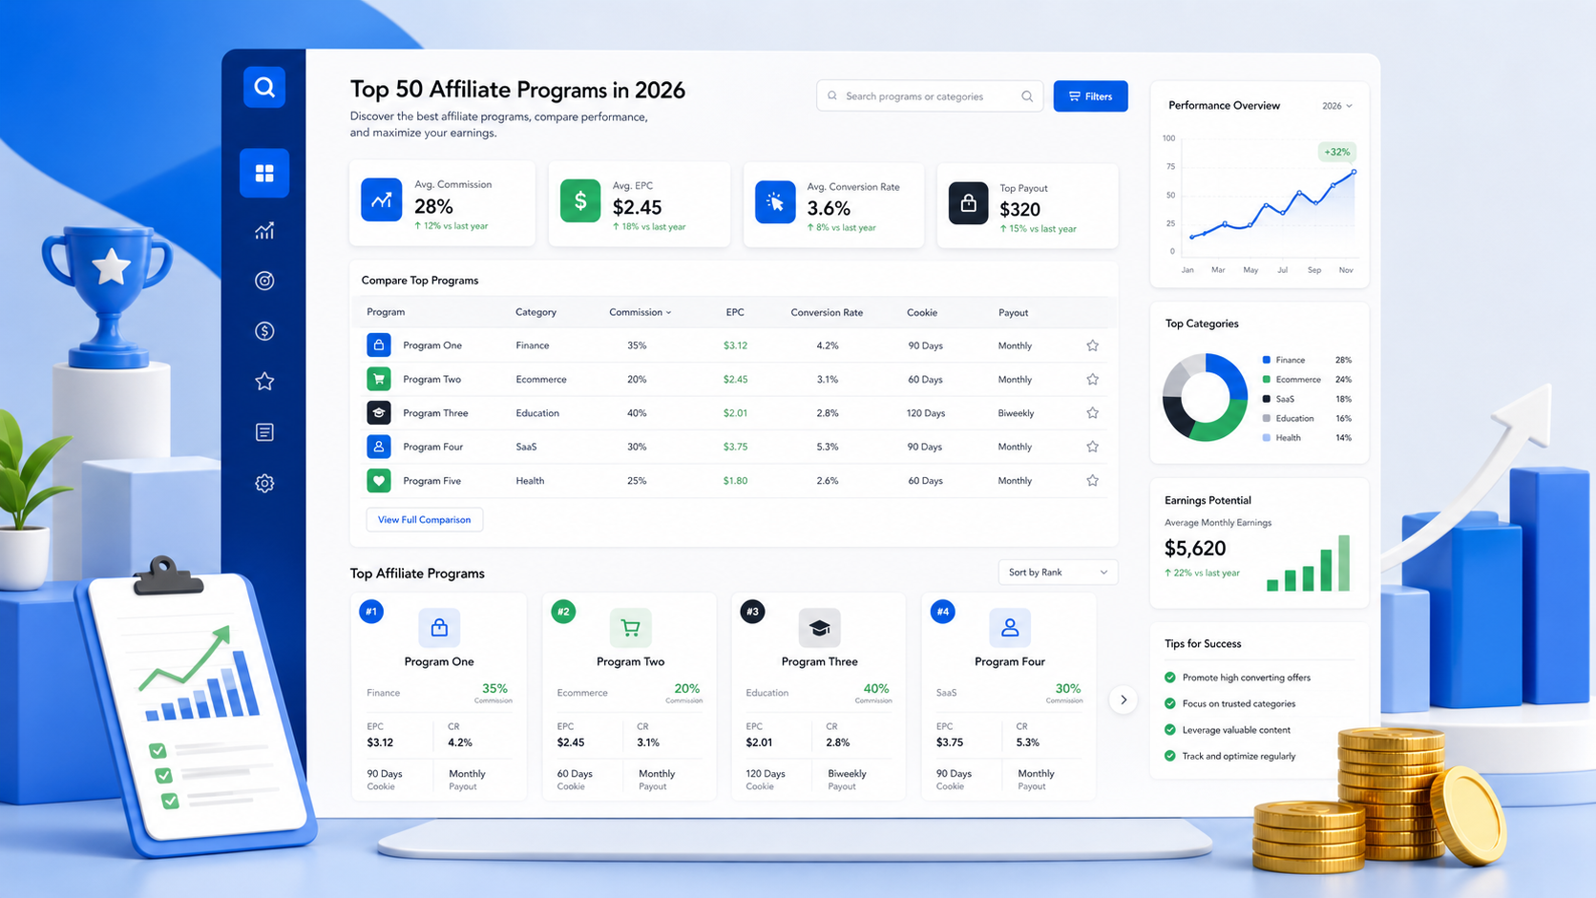The width and height of the screenshot is (1596, 898).
Task: Toggle 'Track and optimize regularly' check
Action: tap(1170, 756)
